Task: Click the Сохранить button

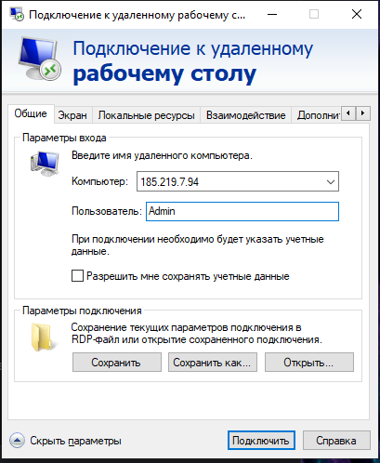Action: pos(117,362)
